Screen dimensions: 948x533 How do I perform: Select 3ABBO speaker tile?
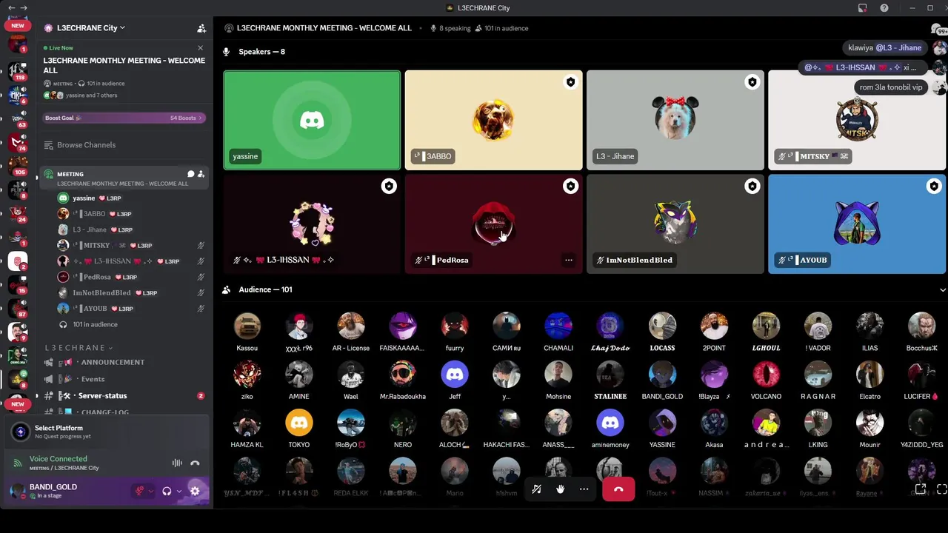tap(494, 121)
